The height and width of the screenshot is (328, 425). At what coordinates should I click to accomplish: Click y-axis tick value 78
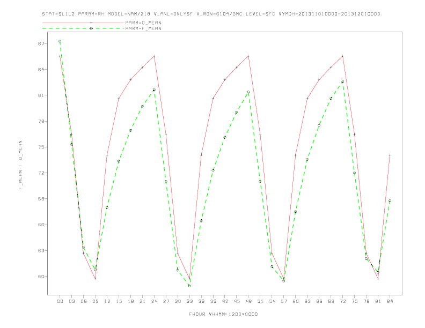(41, 121)
